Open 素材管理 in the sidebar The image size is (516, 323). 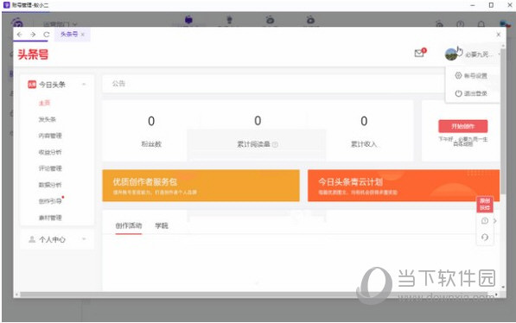pos(50,218)
